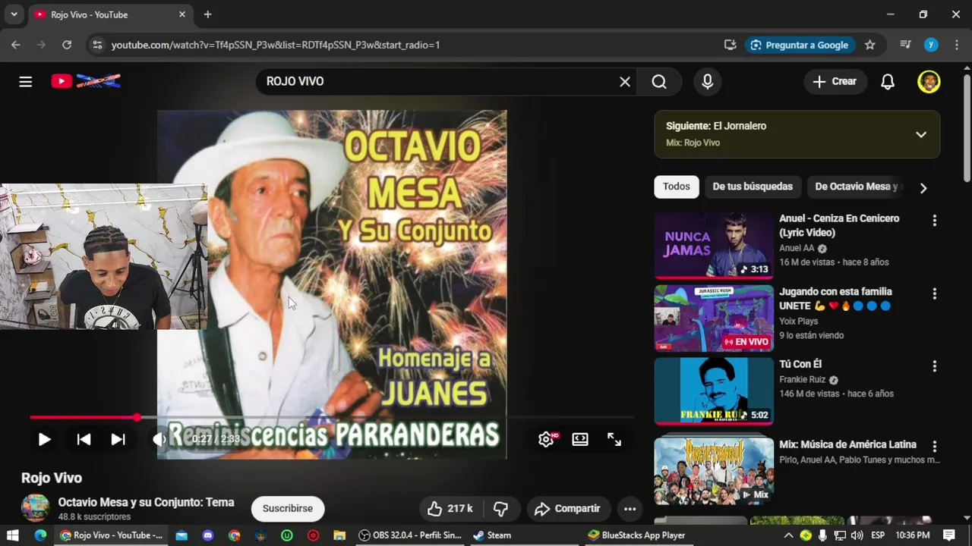Viewport: 972px width, 546px height.
Task: Reload the YouTube page
Action: (x=67, y=45)
